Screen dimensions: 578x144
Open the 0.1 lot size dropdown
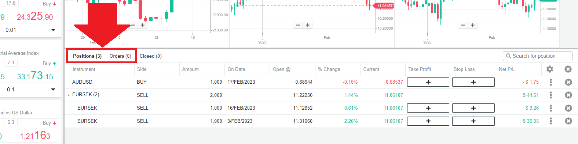coord(53,90)
